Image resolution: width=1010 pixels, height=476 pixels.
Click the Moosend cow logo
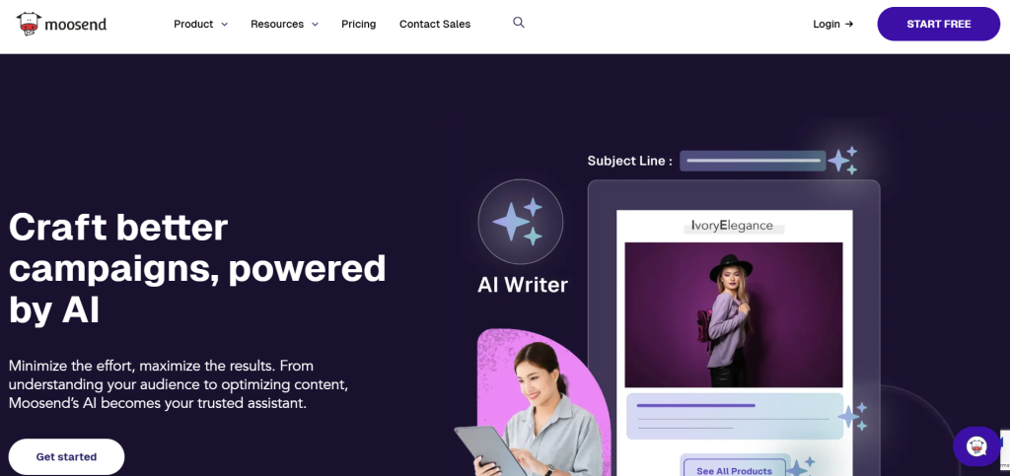pyautogui.click(x=29, y=24)
